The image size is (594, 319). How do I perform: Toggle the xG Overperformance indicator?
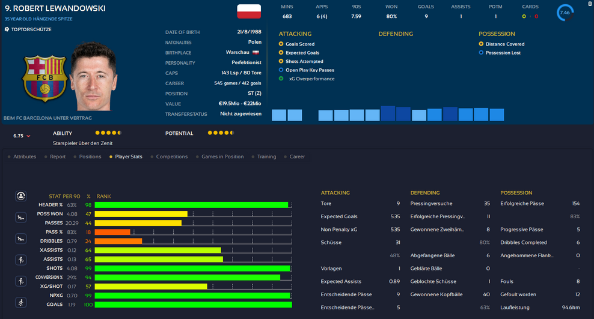281,79
